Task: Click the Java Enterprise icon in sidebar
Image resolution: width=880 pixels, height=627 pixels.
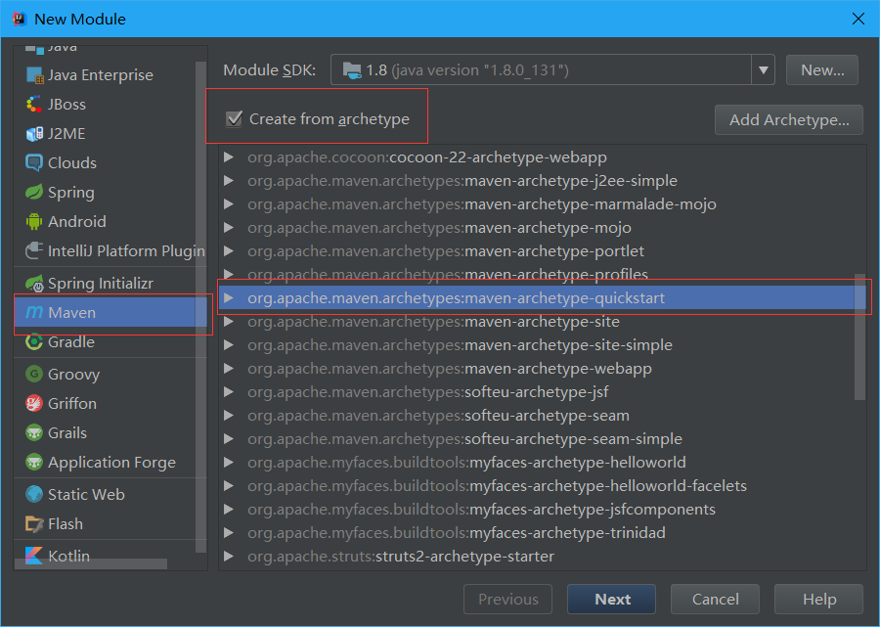Action: (34, 75)
